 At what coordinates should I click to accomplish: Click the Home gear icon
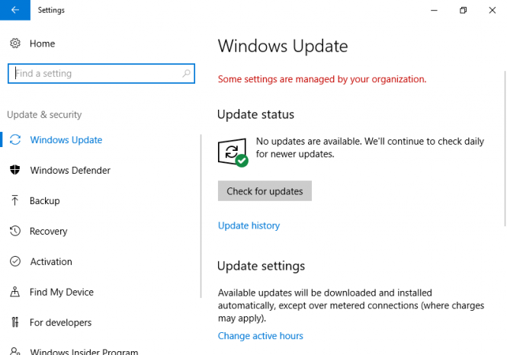[x=15, y=43]
